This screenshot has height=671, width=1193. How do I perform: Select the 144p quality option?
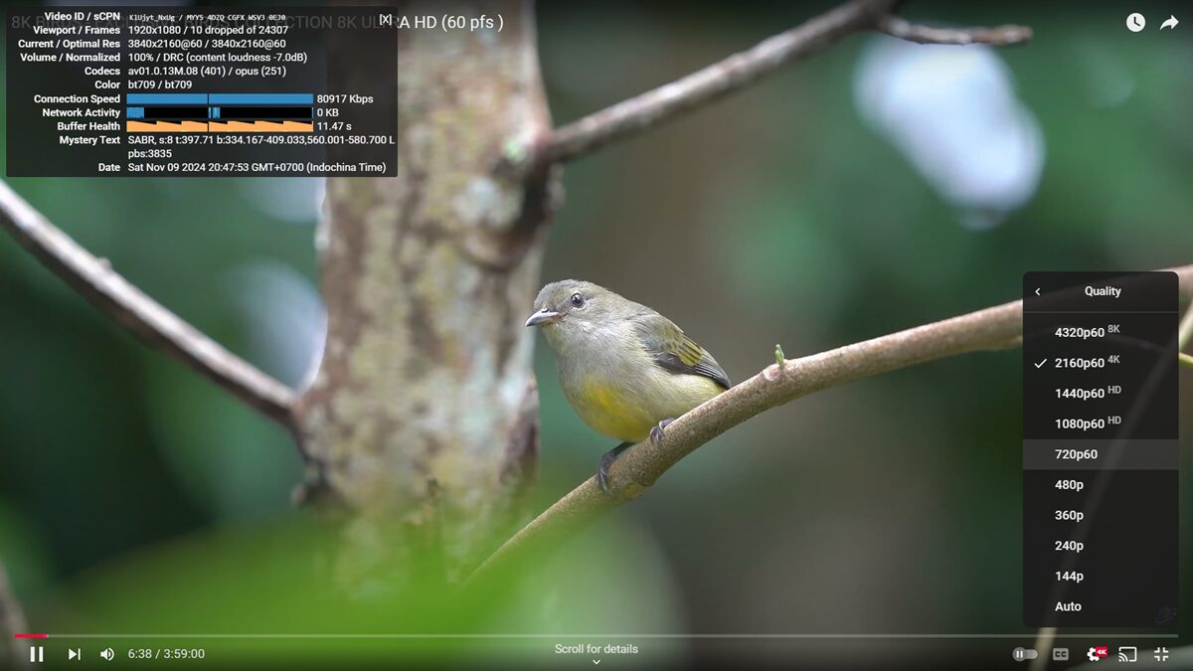click(x=1101, y=576)
